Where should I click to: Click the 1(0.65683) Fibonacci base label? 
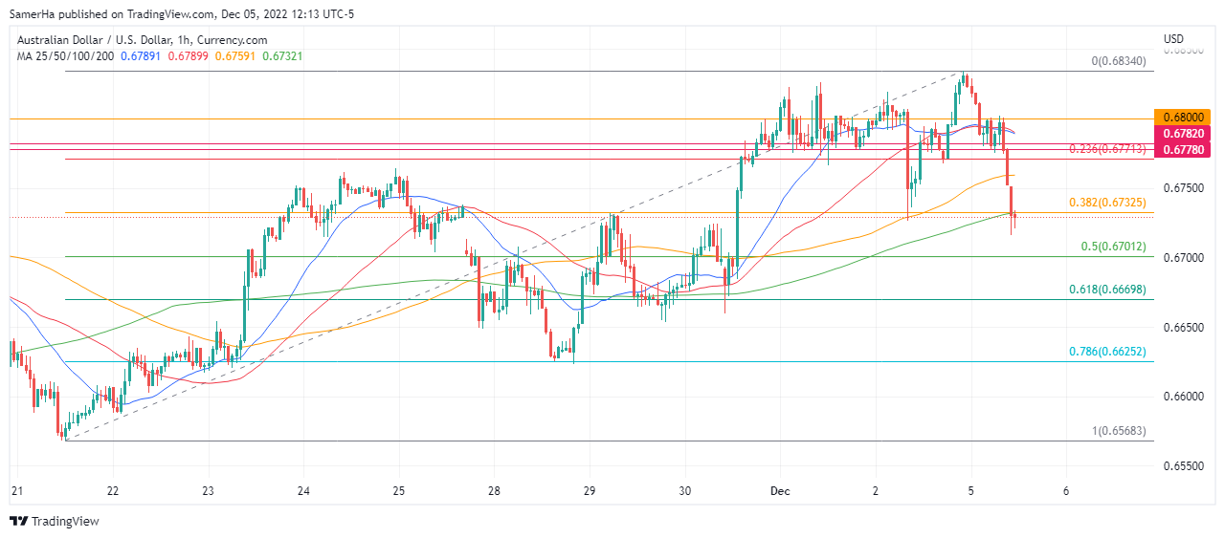(x=1119, y=431)
